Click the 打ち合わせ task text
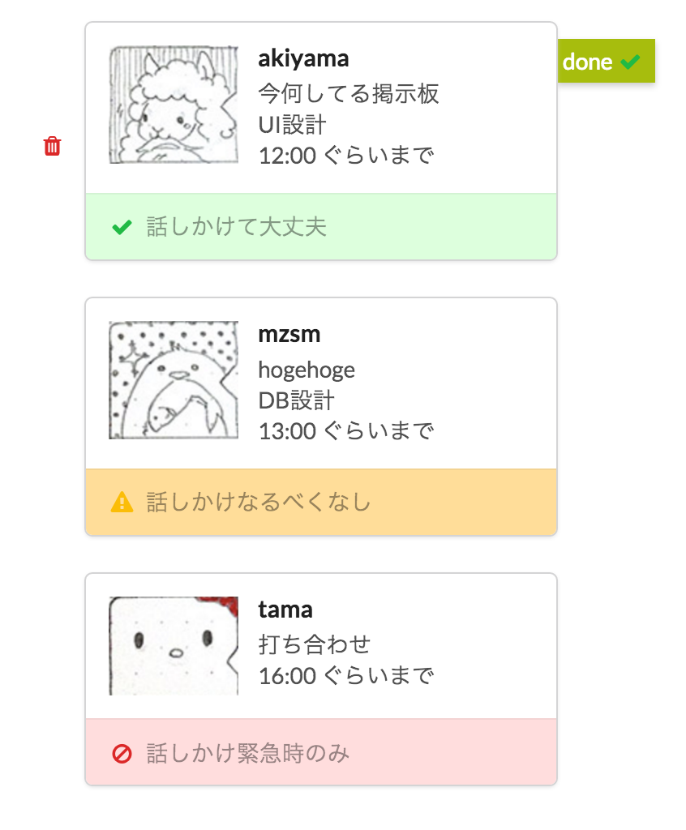The height and width of the screenshot is (830, 686). [315, 644]
